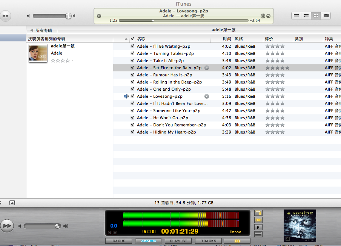
Task: Sort by the 风格 column header
Action: 248,39
